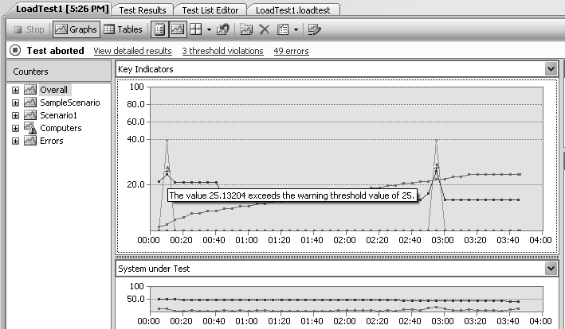The height and width of the screenshot is (329, 565).
Task: Click the Key Indicators plot area
Action: [x=347, y=158]
